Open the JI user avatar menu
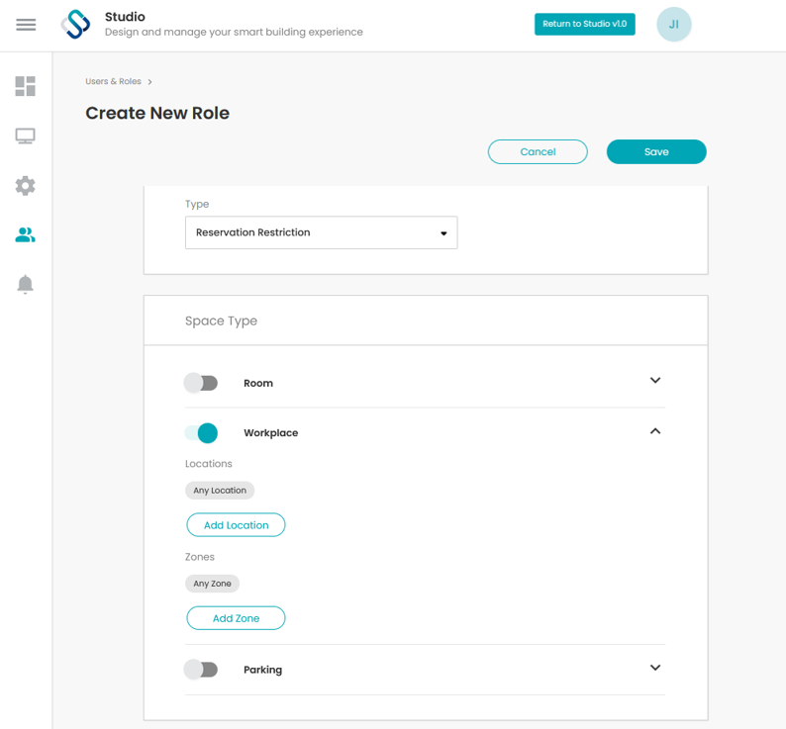786x729 pixels. (674, 24)
